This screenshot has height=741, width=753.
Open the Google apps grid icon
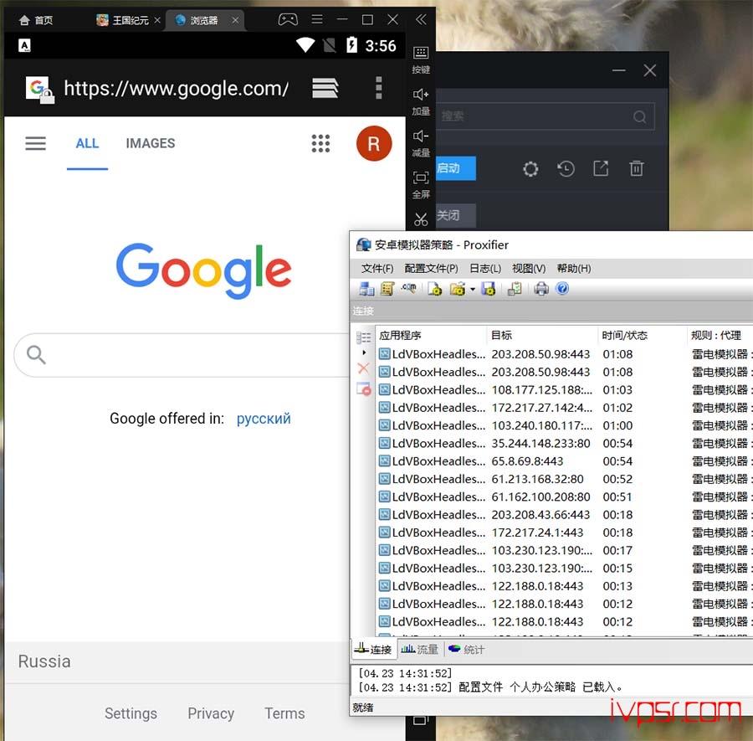(320, 143)
